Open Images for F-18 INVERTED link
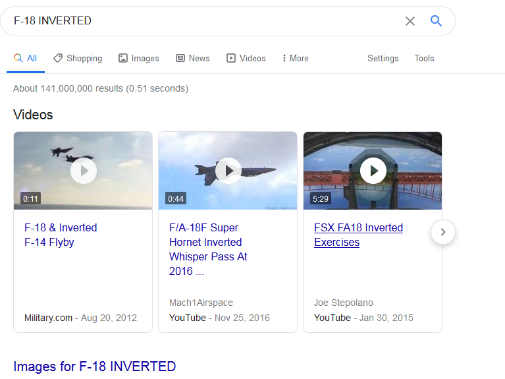Viewport: 505px width, 379px height. [94, 366]
